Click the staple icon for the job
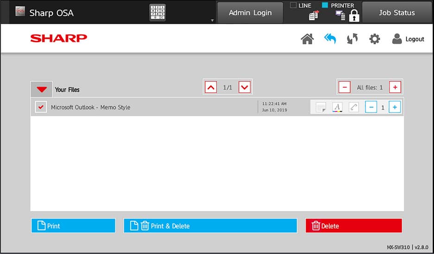This screenshot has height=254, width=434. (353, 108)
